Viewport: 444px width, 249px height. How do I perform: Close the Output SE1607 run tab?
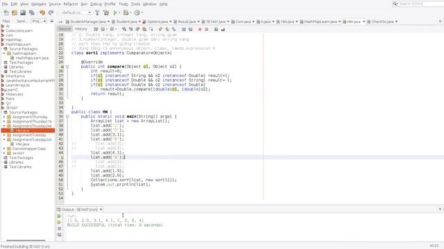click(x=101, y=210)
